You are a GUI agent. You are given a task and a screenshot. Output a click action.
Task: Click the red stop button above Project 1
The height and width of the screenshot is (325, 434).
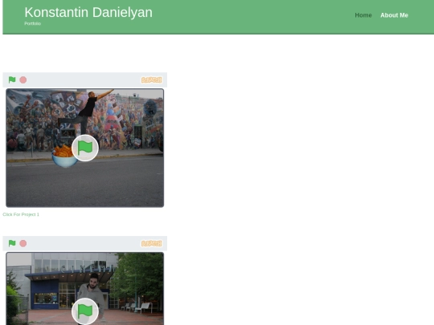point(23,80)
